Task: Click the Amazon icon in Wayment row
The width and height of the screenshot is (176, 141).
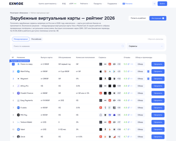Action: pyautogui.click(x=105, y=79)
